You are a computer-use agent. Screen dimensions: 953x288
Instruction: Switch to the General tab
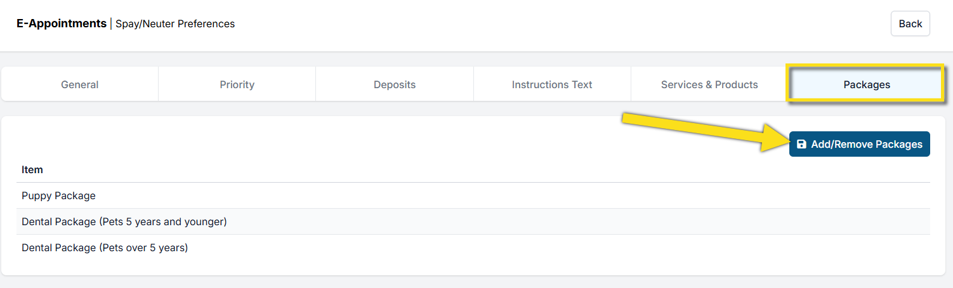click(x=80, y=84)
